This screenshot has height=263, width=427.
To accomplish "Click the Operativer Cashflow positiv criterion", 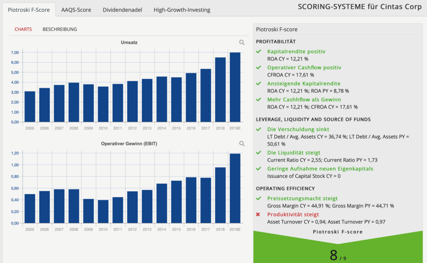I will click(304, 68).
